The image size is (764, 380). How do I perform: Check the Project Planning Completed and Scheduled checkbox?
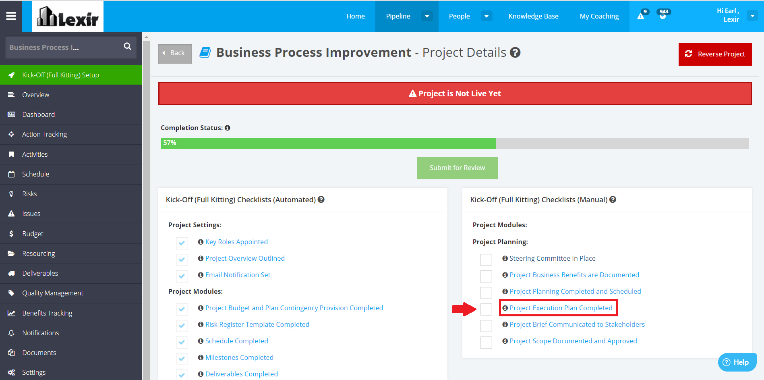[x=486, y=293]
